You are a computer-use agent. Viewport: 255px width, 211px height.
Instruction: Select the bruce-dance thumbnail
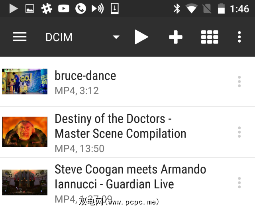tap(25, 81)
